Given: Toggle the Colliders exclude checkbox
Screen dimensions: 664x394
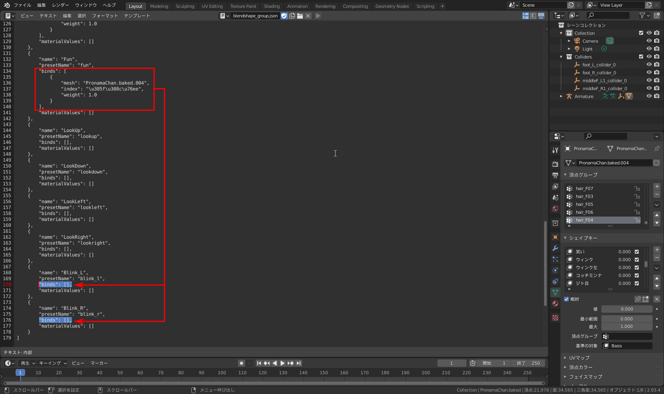Looking at the screenshot, I should pyautogui.click(x=641, y=57).
